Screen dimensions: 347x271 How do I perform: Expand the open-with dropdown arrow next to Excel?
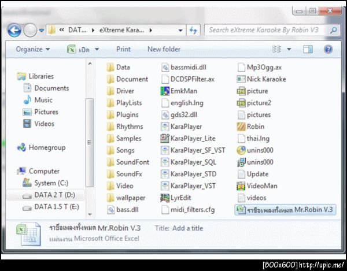97,49
